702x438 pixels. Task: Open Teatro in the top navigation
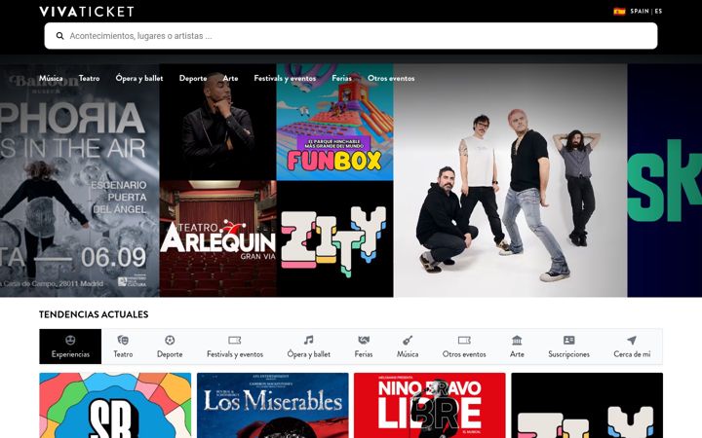[x=89, y=78]
